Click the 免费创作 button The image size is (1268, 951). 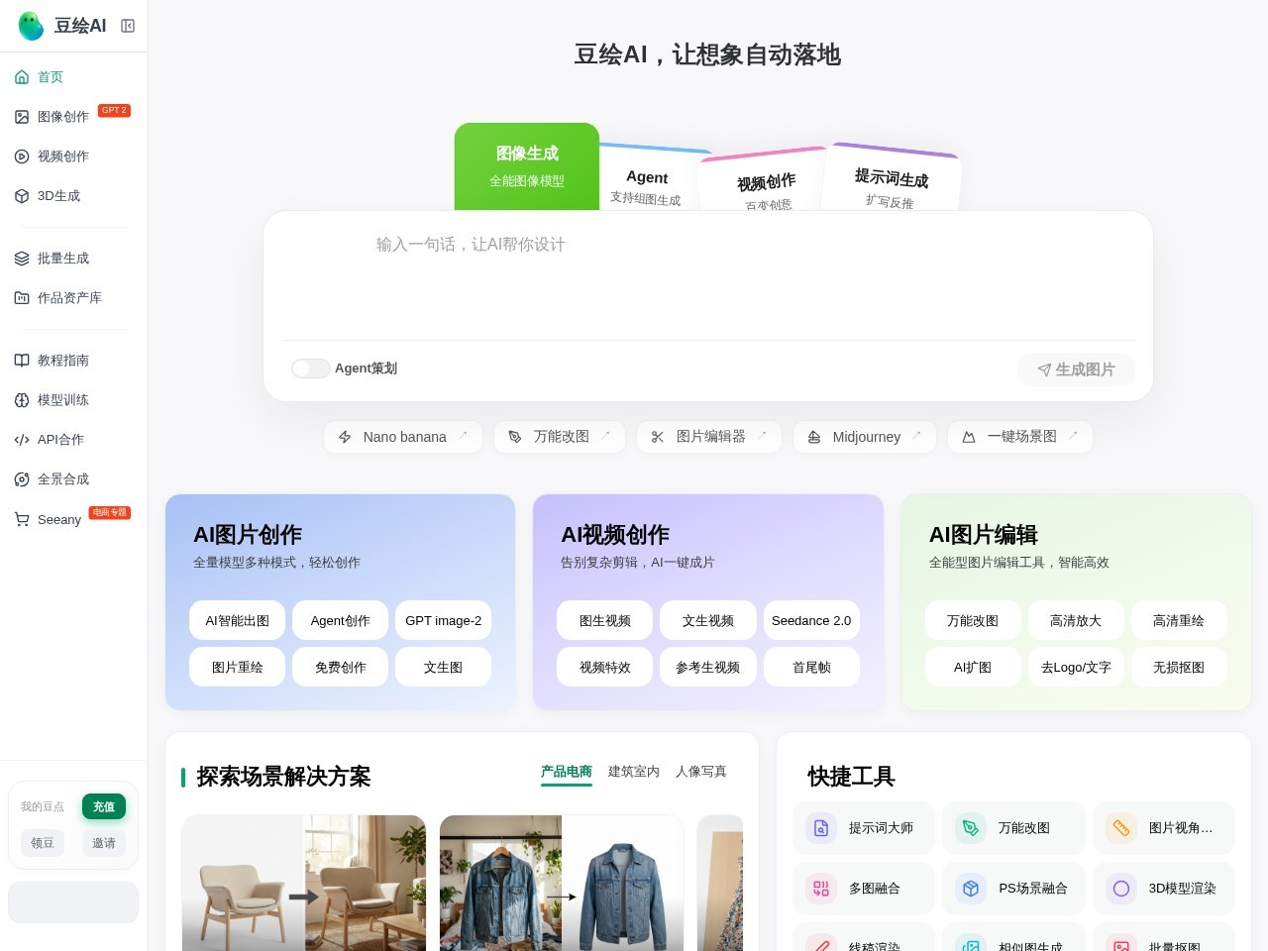tap(341, 668)
